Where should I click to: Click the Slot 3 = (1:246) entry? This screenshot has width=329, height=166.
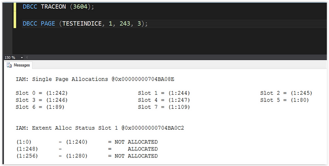pyautogui.click(x=41, y=100)
